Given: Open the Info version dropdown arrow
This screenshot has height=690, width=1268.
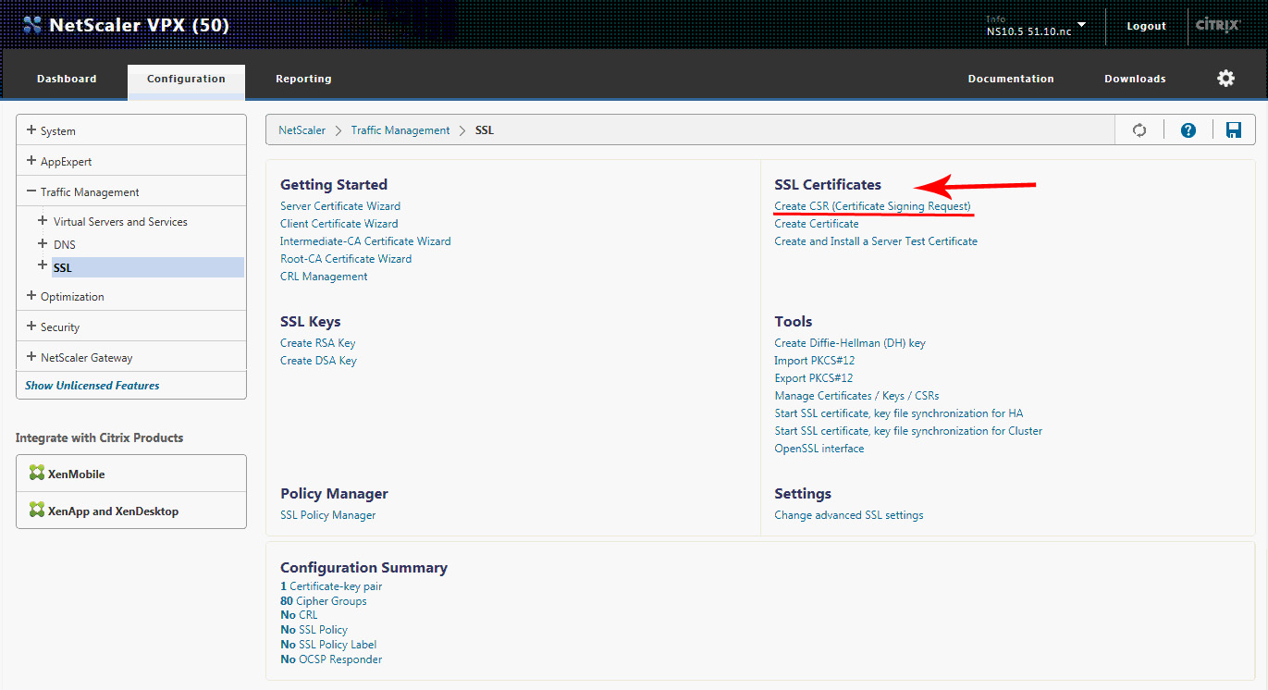Looking at the screenshot, I should pyautogui.click(x=1081, y=25).
